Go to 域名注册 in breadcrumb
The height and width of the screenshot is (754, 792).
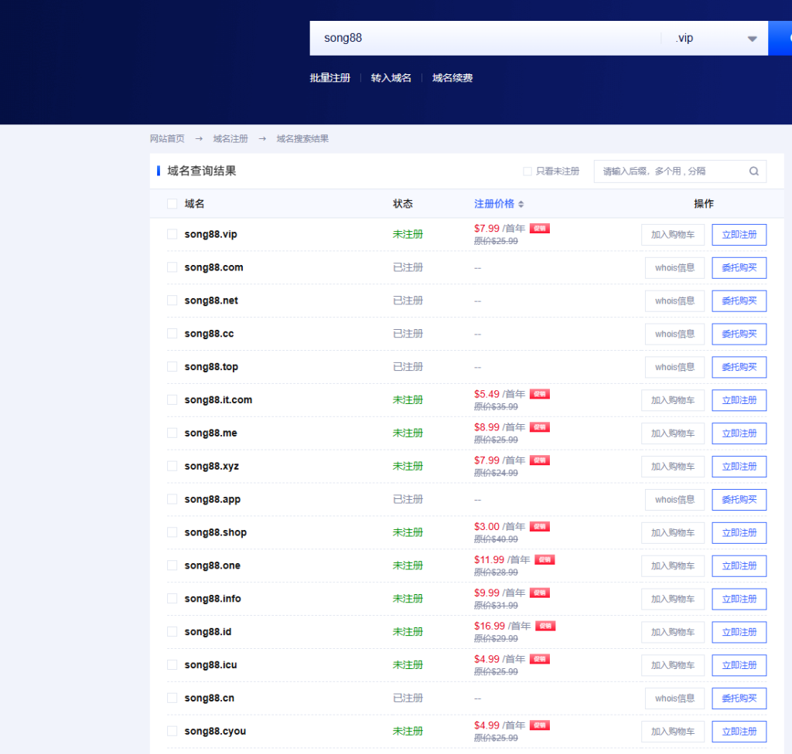(x=230, y=138)
